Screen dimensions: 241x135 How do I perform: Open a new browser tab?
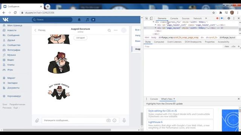pyautogui.click(x=48, y=6)
